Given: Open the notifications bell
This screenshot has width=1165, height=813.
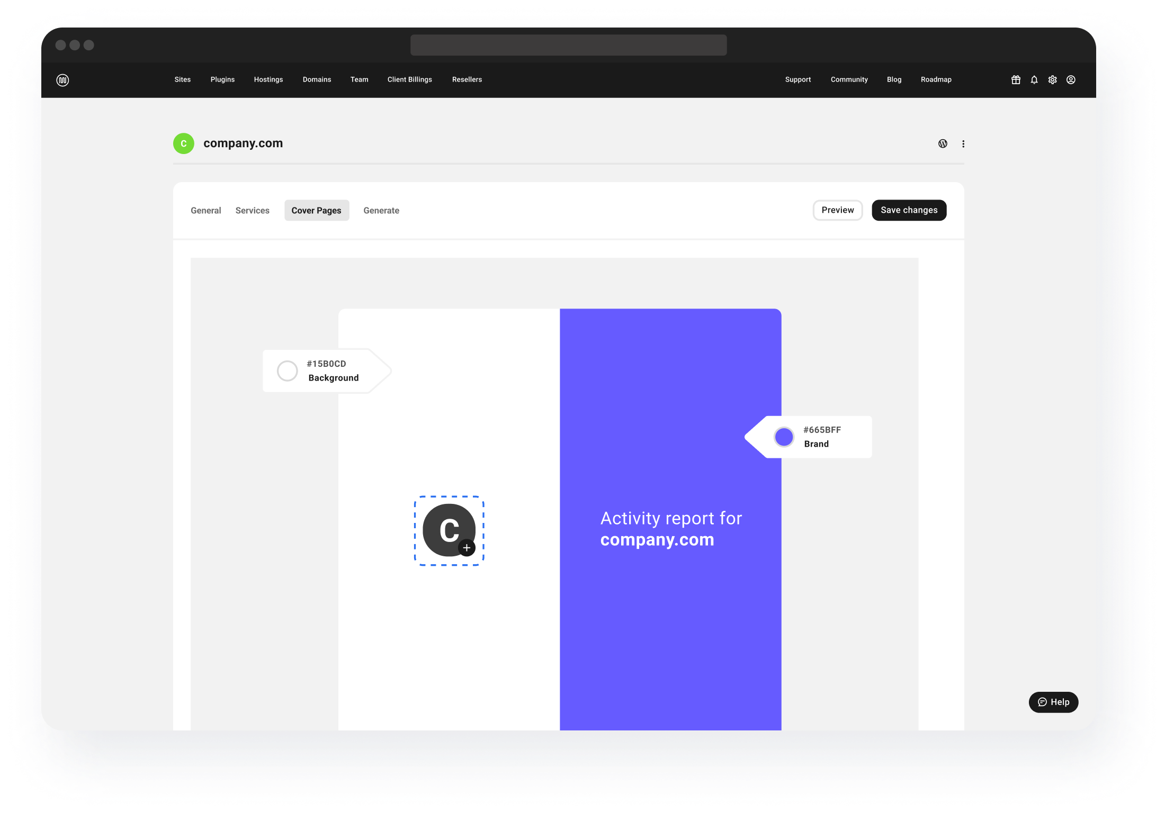Looking at the screenshot, I should pos(1034,80).
